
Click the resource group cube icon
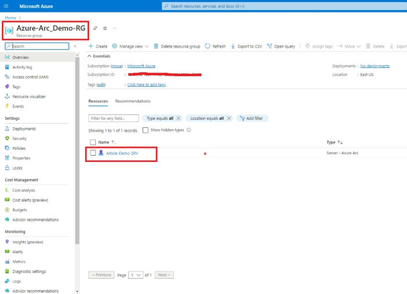pos(9,30)
